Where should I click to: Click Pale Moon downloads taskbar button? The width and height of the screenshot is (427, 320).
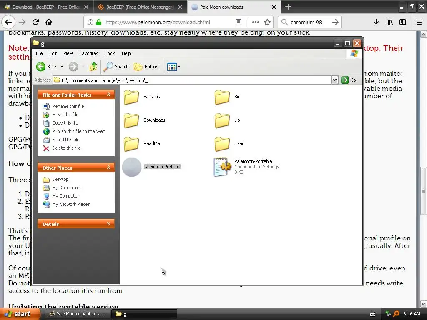(x=77, y=314)
